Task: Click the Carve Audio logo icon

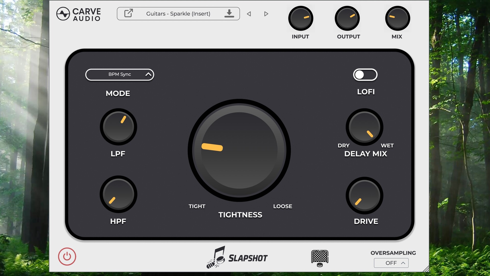Action: [x=63, y=14]
